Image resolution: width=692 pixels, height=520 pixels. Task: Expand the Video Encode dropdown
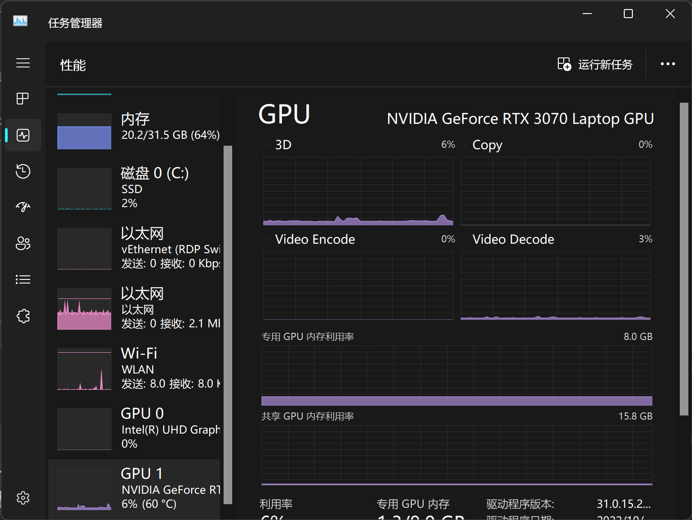267,239
